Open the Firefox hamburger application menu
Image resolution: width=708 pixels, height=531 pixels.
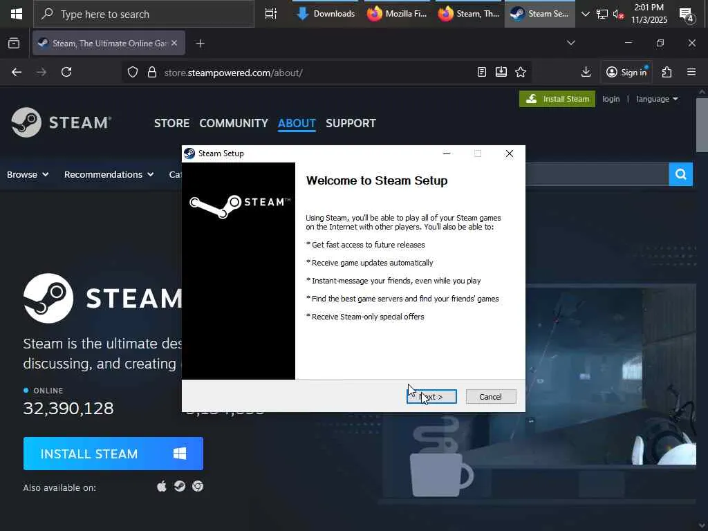pos(691,72)
